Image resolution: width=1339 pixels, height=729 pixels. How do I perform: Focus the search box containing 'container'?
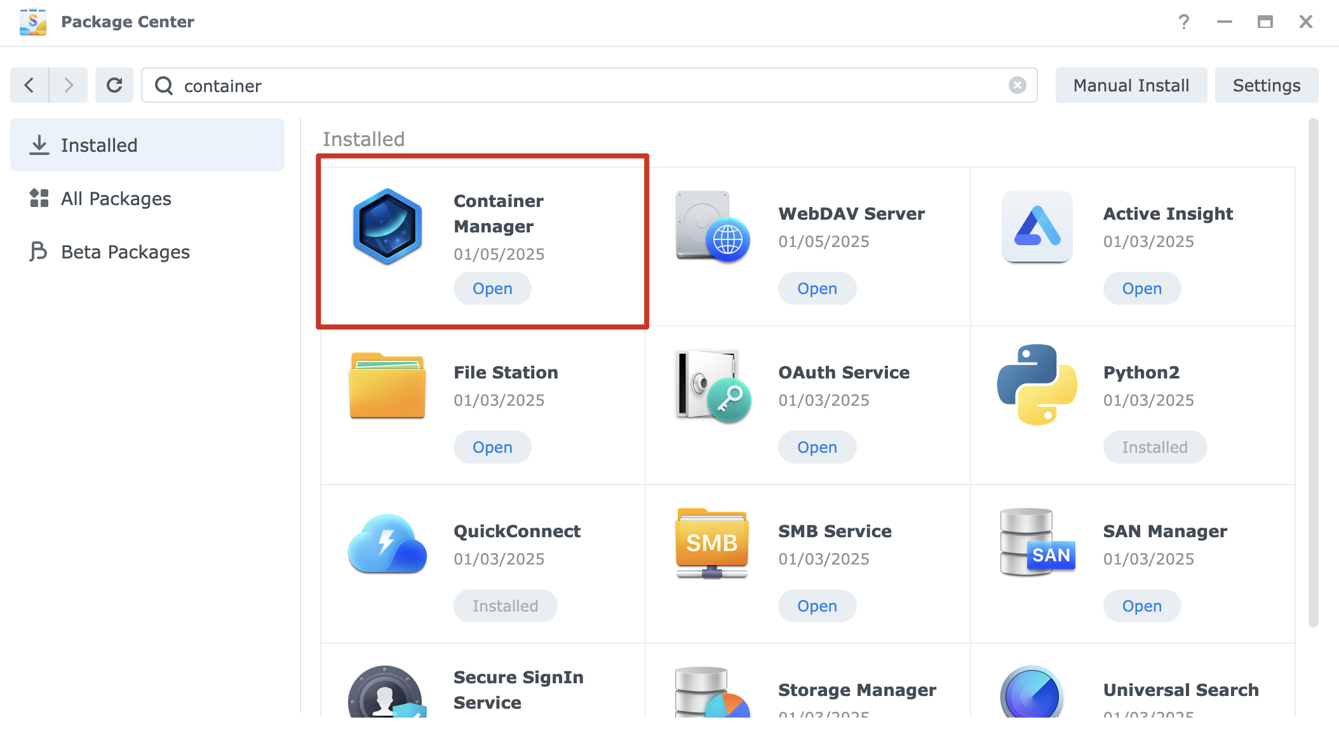click(x=589, y=85)
